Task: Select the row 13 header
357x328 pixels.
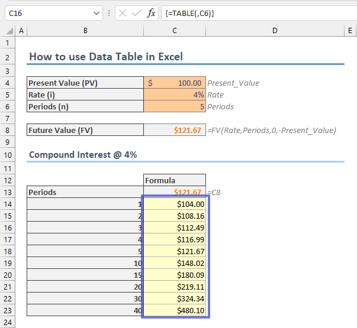Action: click(8, 192)
